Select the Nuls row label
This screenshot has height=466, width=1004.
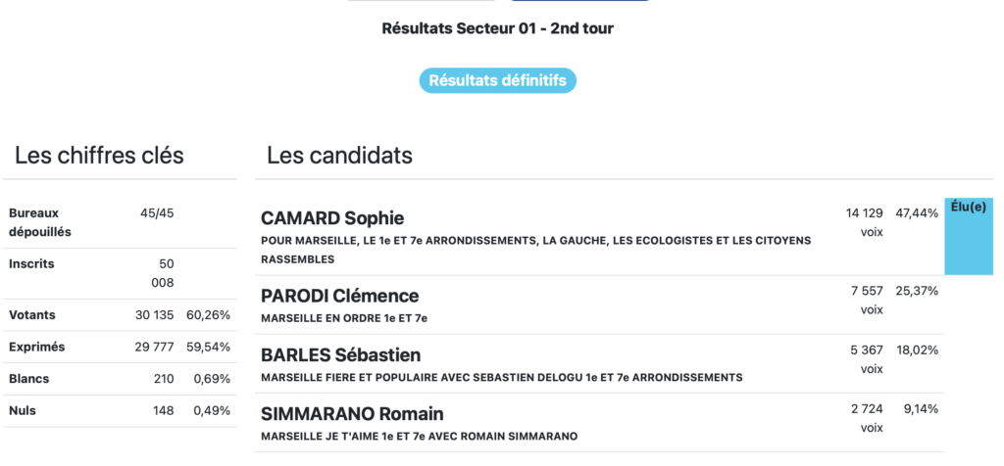(23, 410)
